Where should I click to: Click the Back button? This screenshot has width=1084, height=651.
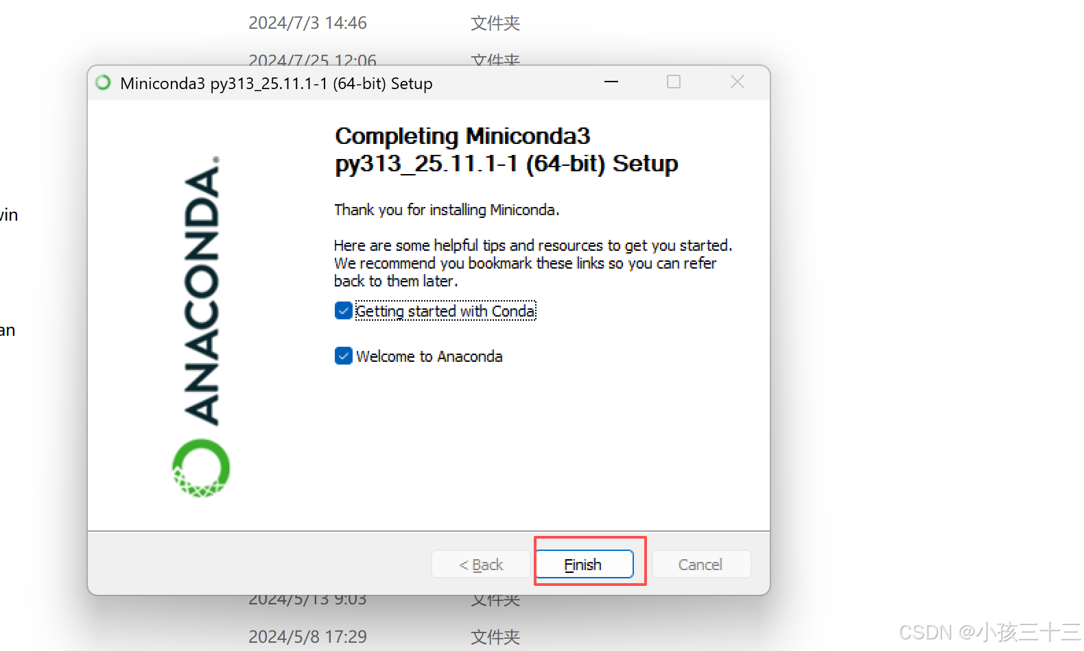coord(480,564)
